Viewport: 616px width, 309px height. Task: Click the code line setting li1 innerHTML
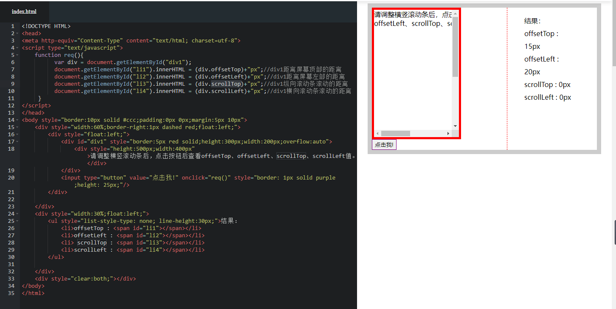(198, 70)
